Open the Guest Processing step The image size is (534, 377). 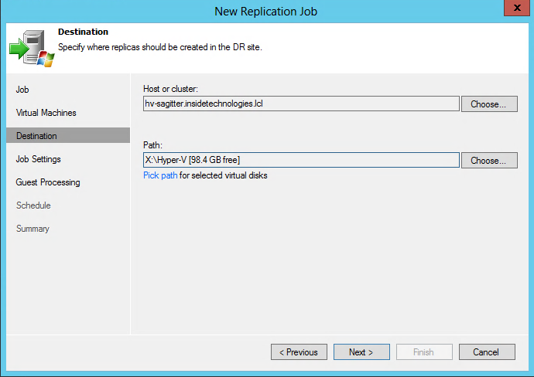pyautogui.click(x=48, y=182)
